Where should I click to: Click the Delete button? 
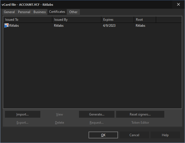[59, 123]
